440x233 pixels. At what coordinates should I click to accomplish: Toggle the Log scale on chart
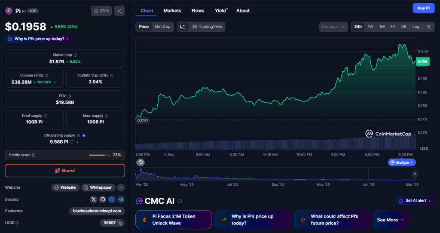point(416,27)
